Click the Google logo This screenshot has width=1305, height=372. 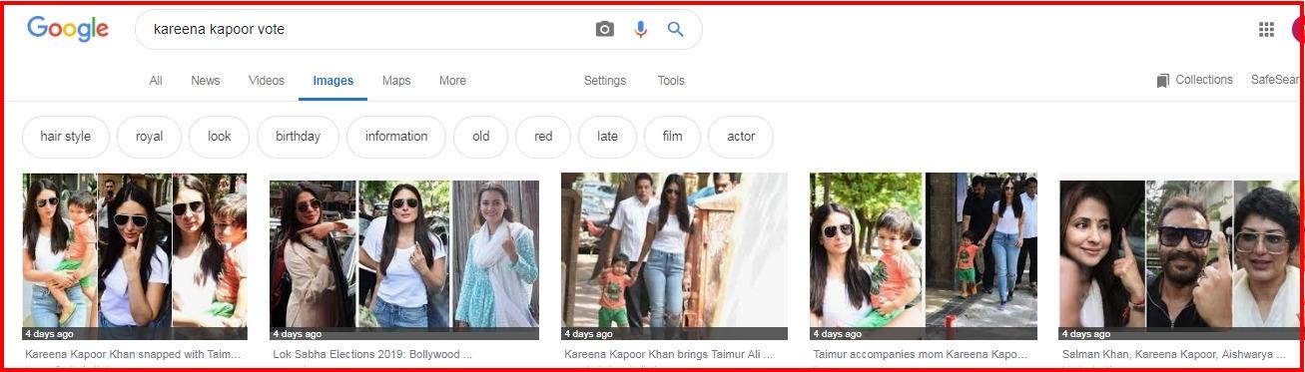[x=68, y=29]
